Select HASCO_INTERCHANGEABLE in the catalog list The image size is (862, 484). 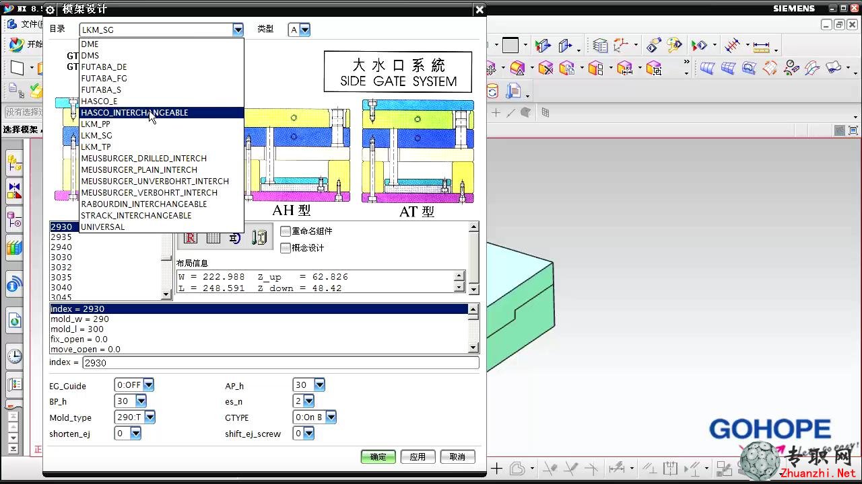(161, 113)
